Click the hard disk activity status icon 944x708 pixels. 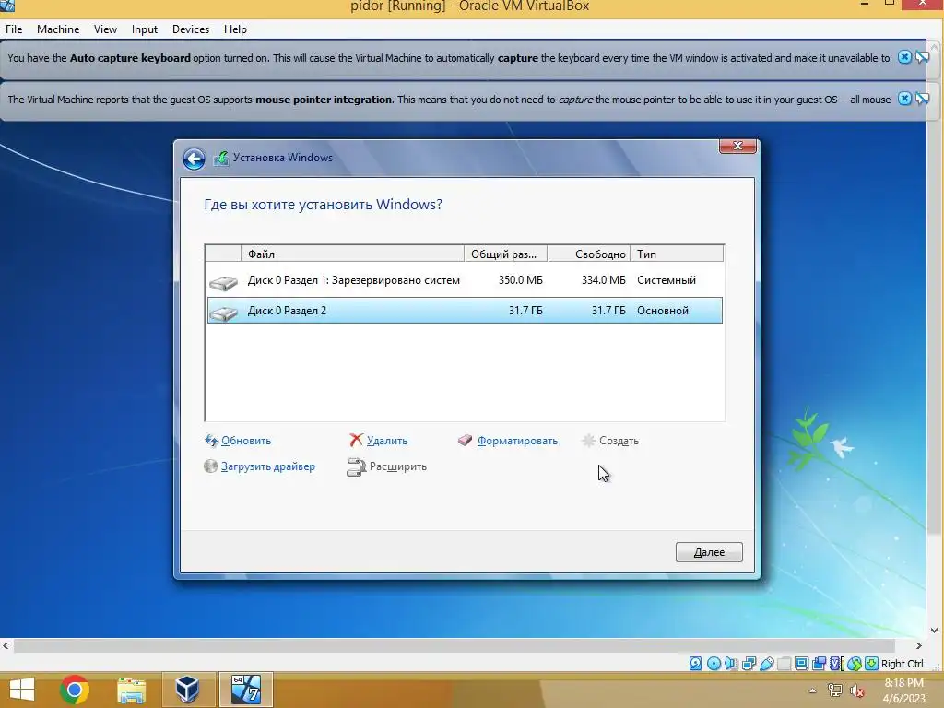pyautogui.click(x=695, y=664)
